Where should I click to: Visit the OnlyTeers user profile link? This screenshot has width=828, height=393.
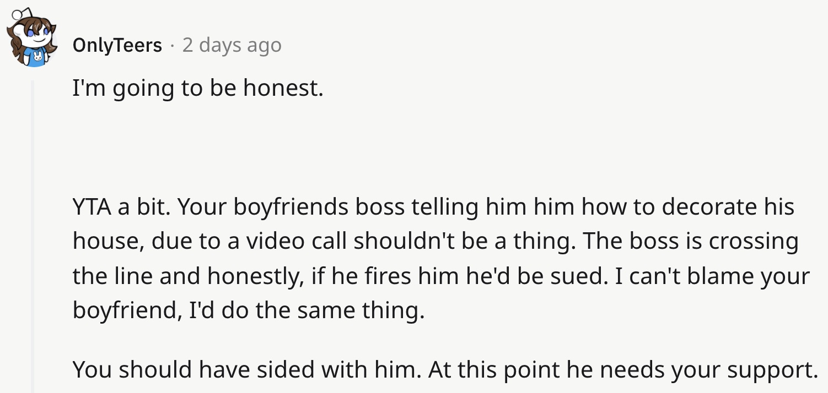[117, 45]
